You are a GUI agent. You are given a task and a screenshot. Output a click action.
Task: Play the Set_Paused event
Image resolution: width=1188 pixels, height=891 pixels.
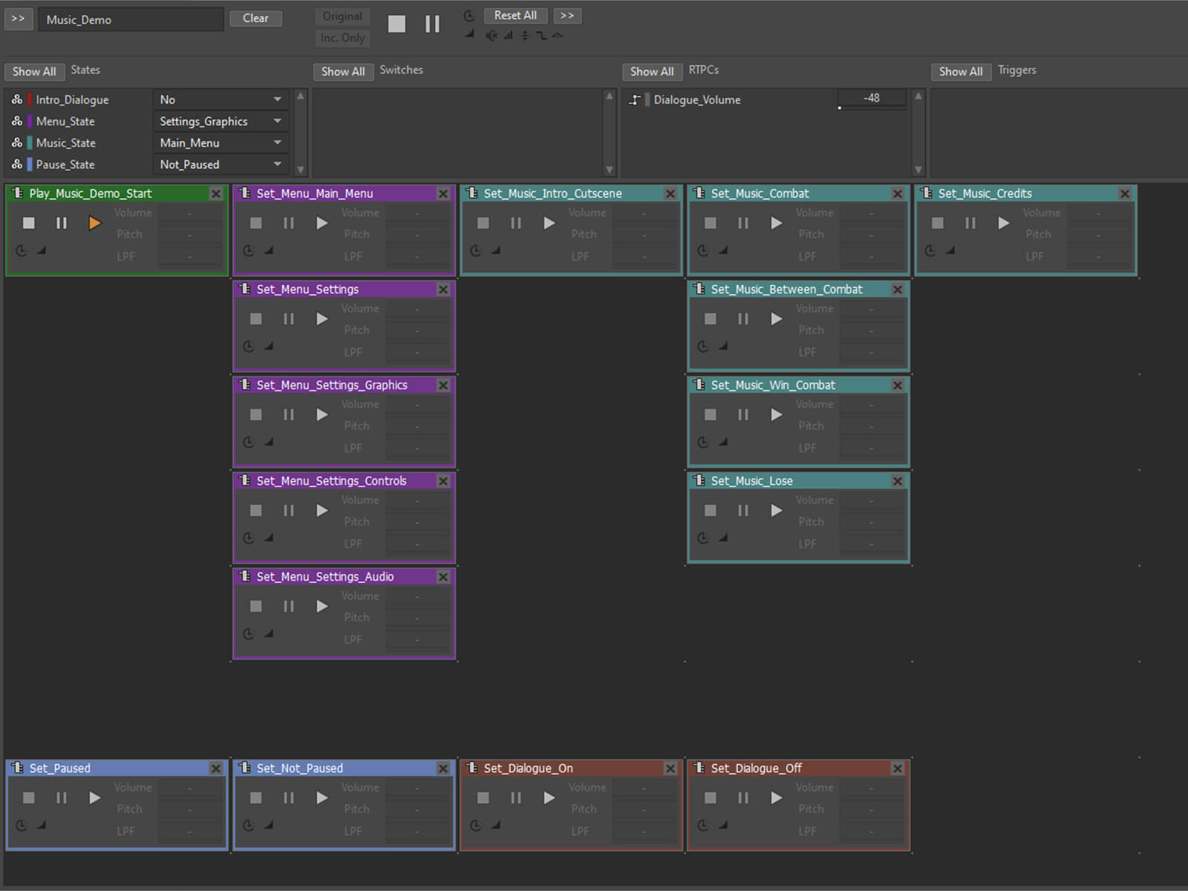94,797
